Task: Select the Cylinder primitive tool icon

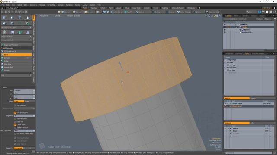Action: [x=20, y=18]
